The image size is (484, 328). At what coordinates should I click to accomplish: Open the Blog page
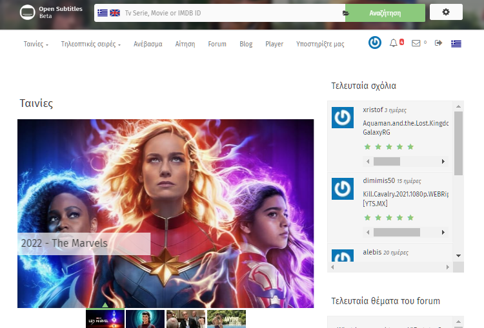(x=246, y=44)
